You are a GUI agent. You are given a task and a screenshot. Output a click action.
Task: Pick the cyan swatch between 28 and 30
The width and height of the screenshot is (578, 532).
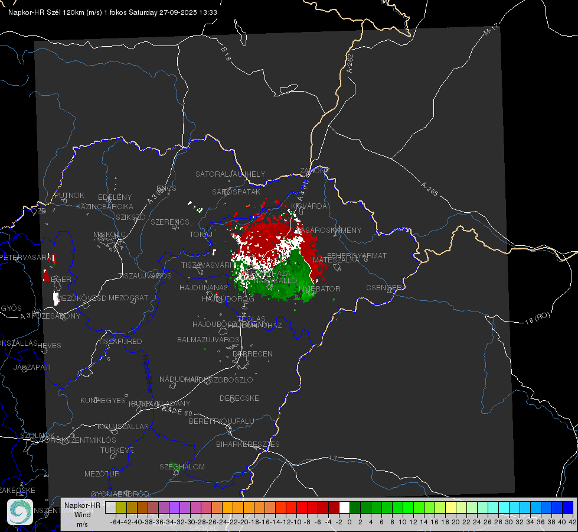pyautogui.click(x=504, y=507)
